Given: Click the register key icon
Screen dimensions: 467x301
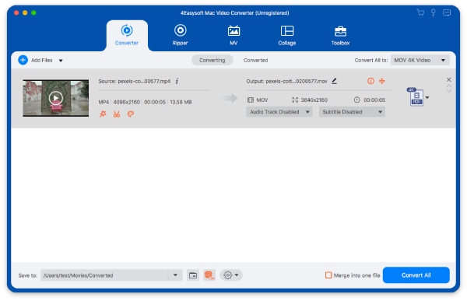Looking at the screenshot, I should pyautogui.click(x=434, y=12).
